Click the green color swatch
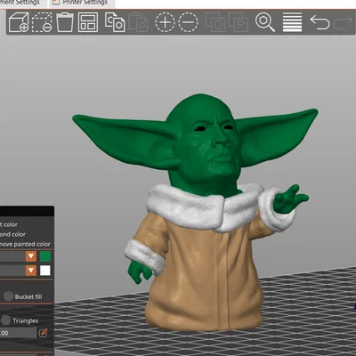This screenshot has height=356, width=356. 45,256
